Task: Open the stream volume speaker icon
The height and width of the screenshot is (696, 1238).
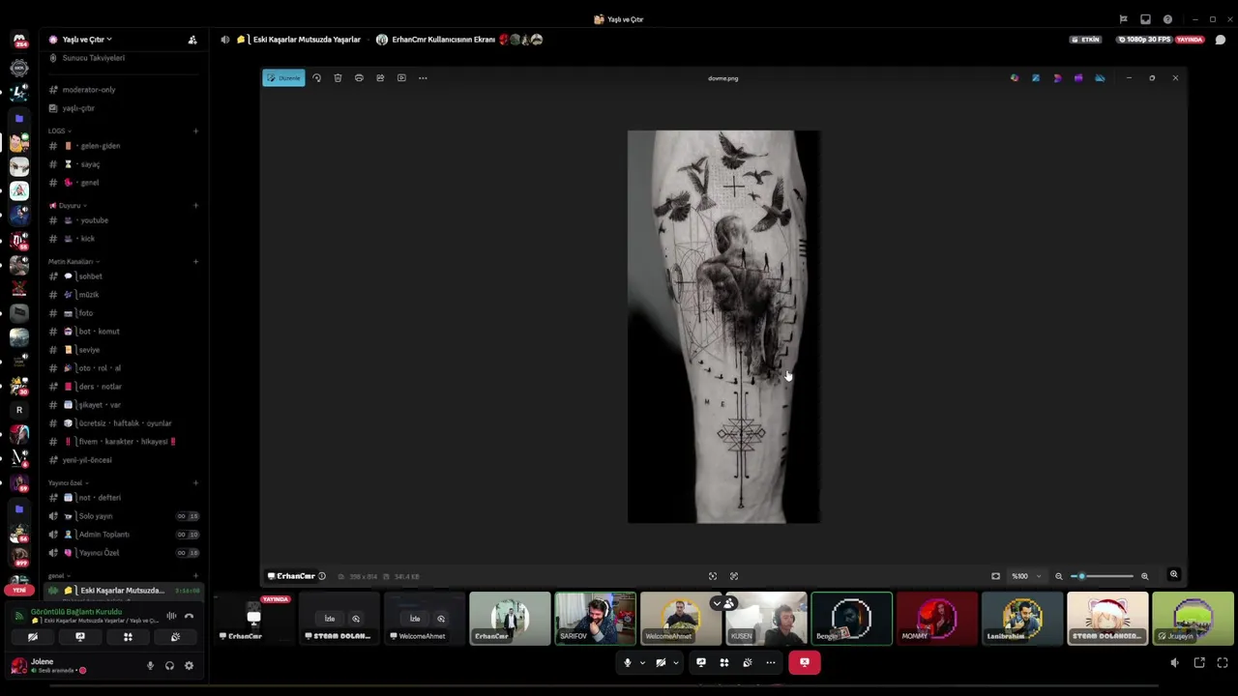Action: pos(1174,663)
